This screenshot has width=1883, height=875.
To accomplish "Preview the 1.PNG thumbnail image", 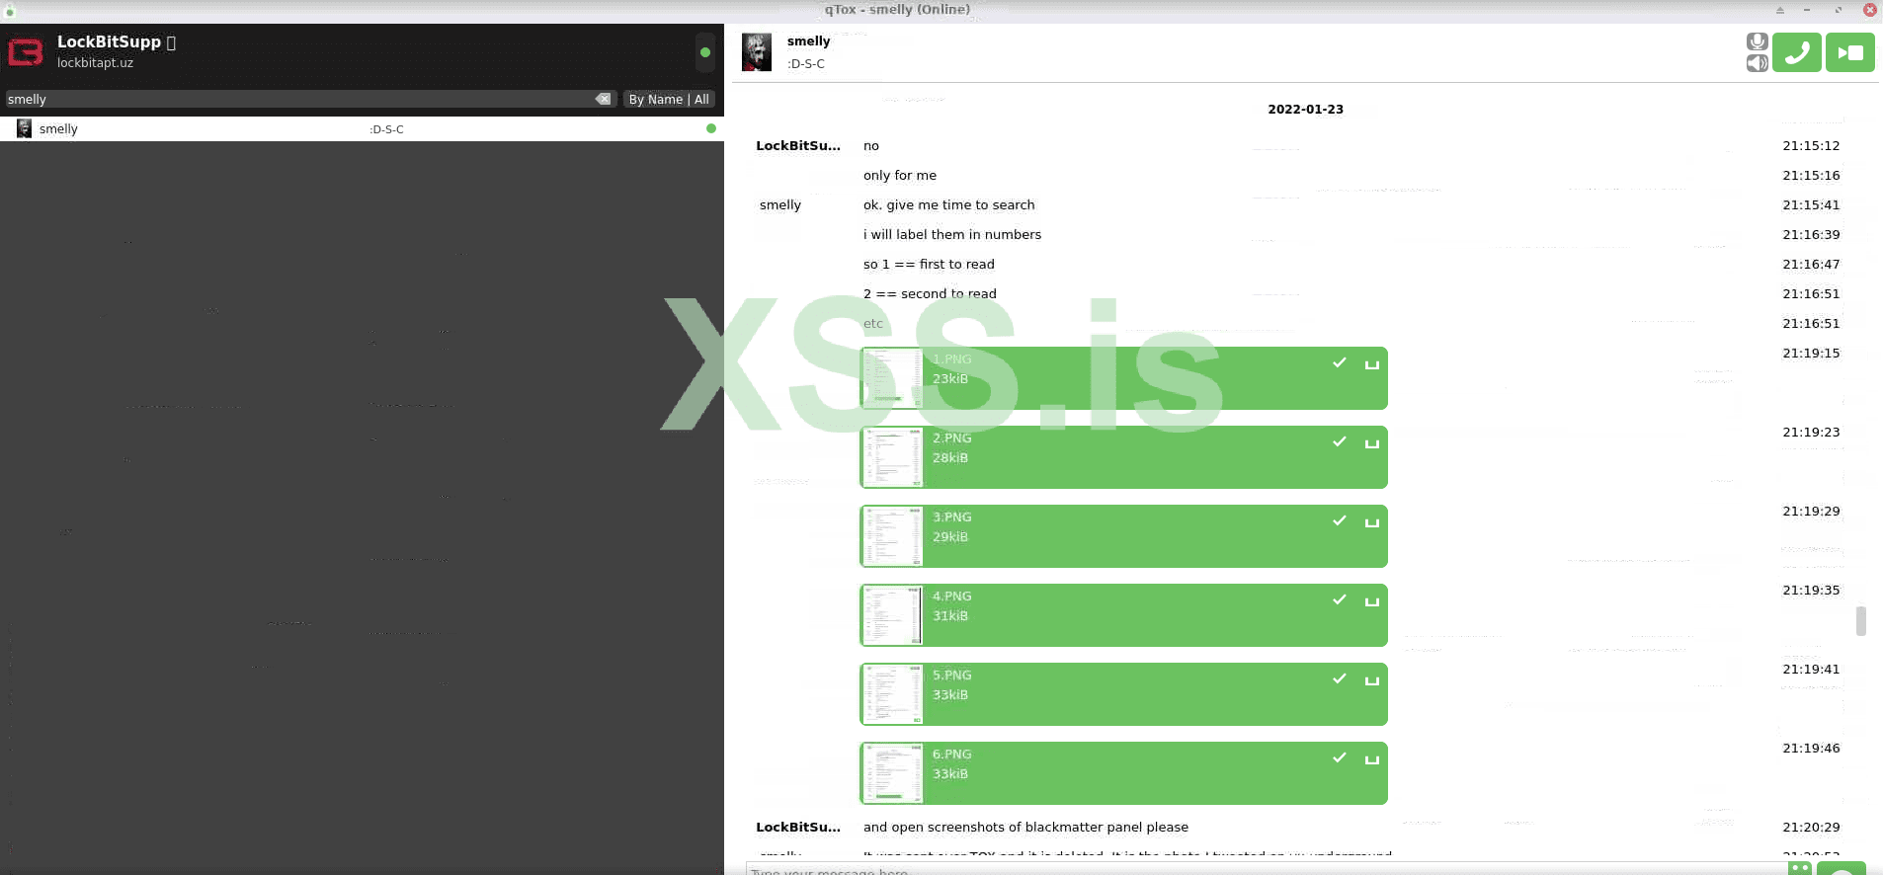I will click(892, 378).
